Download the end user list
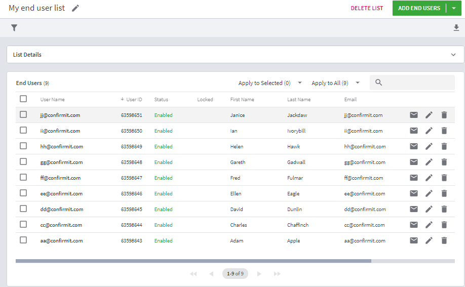The height and width of the screenshot is (287, 465). (x=456, y=28)
